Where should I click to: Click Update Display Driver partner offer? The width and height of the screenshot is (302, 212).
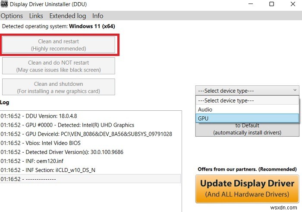coord(247,189)
